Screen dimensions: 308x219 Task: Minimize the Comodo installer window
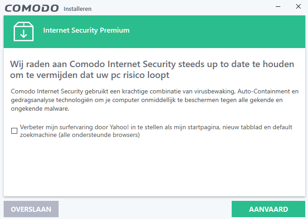point(277,7)
